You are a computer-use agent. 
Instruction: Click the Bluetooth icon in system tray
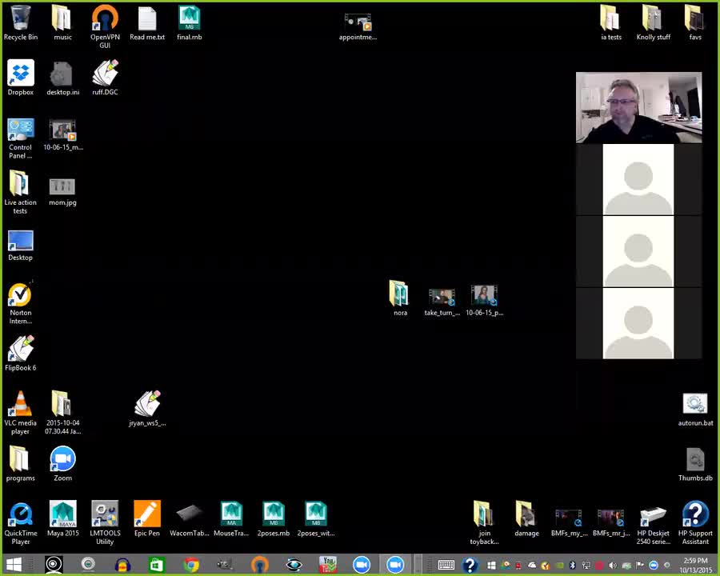tap(572, 565)
